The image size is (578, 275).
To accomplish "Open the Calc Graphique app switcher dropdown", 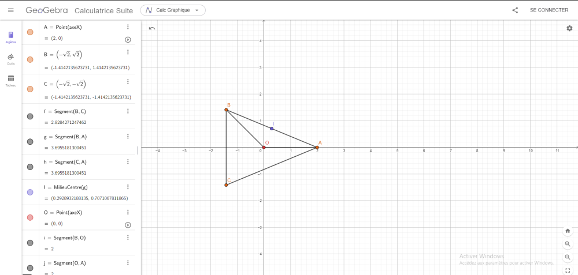I will [173, 10].
